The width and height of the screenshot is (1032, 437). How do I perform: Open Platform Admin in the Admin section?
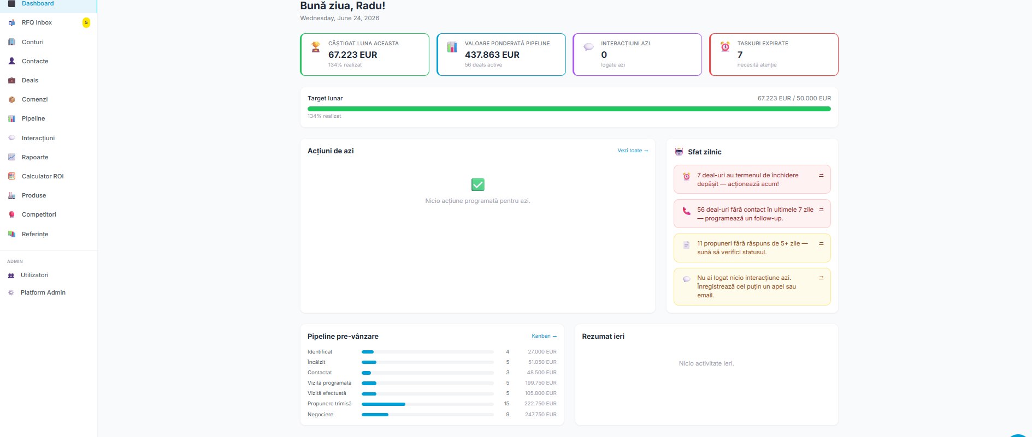[x=49, y=293]
